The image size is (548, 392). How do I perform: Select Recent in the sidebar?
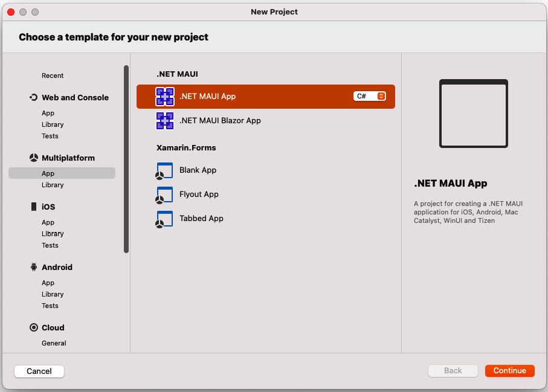pos(53,76)
